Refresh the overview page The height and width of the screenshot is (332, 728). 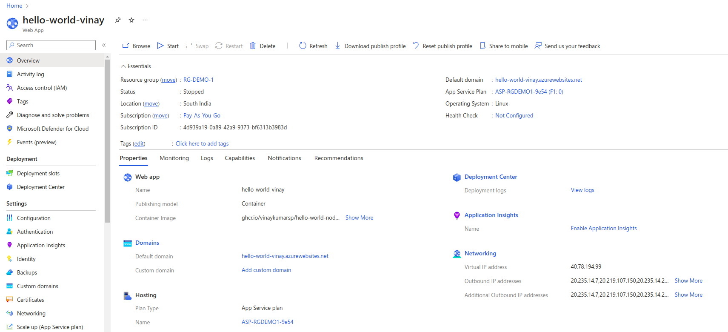click(313, 46)
